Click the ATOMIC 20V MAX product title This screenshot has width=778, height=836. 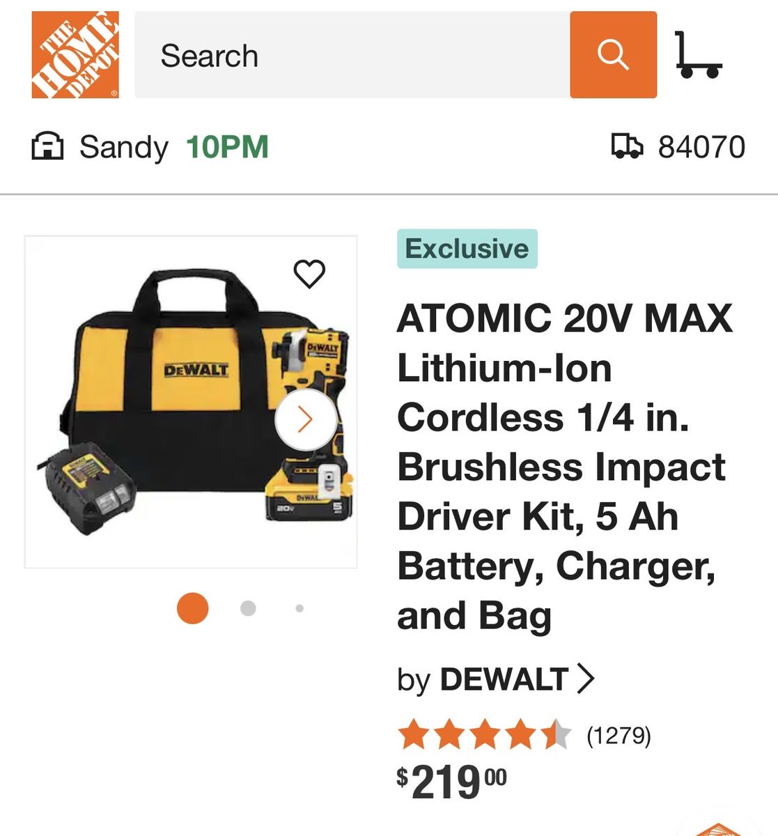coord(565,467)
